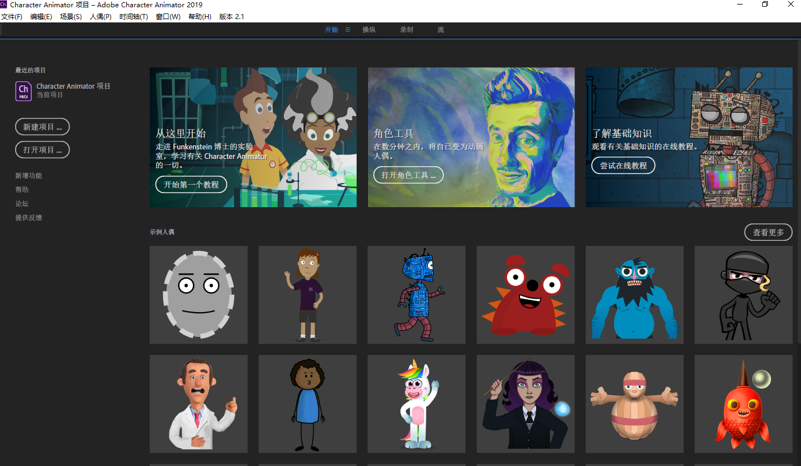Open the 角色工具 via its button
The image size is (801, 466).
click(408, 175)
